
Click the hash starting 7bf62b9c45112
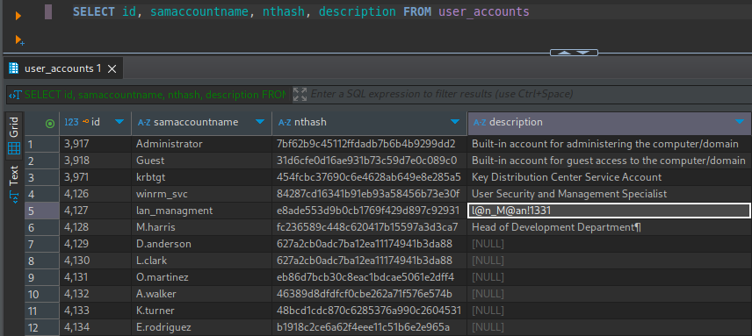369,144
